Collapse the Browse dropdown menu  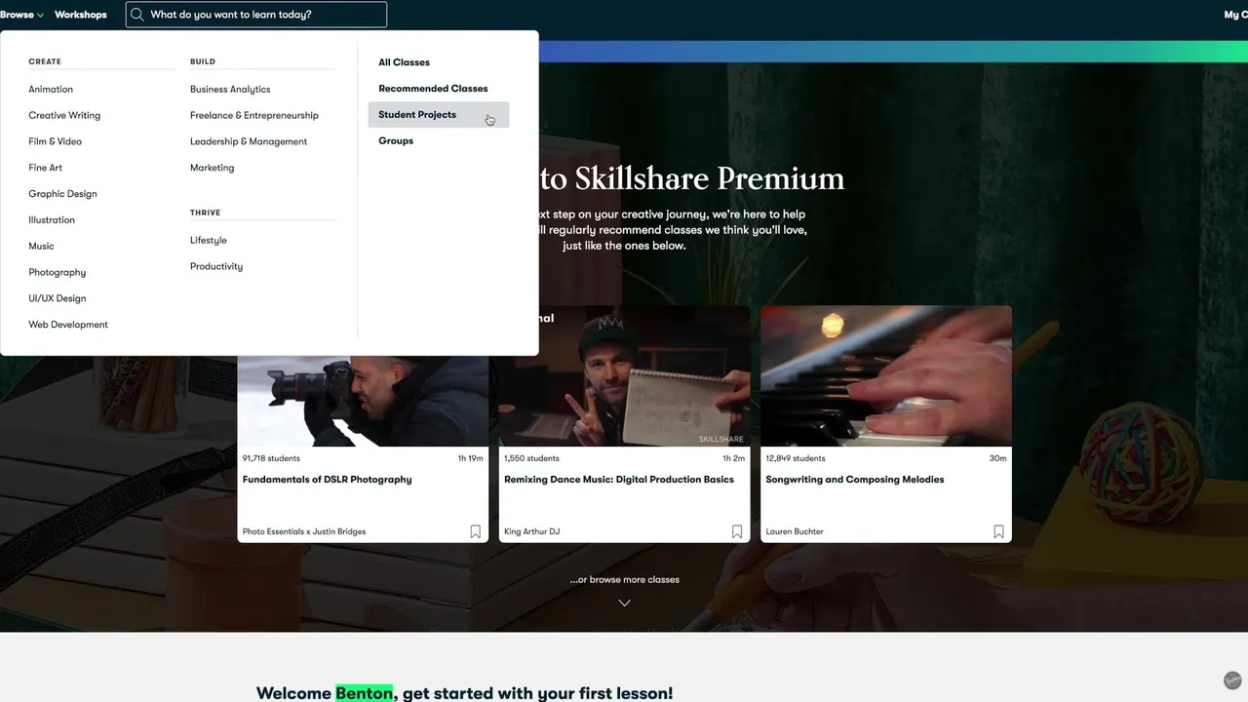coord(21,15)
